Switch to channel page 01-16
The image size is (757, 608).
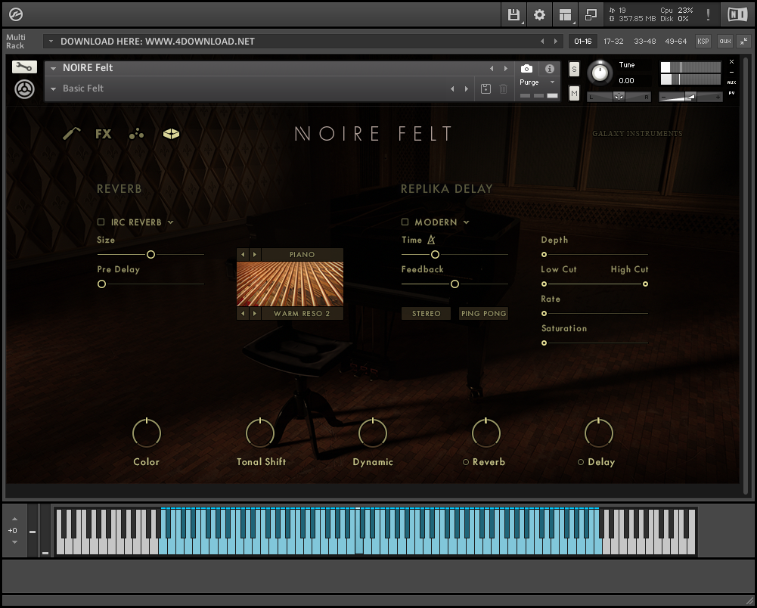[583, 41]
